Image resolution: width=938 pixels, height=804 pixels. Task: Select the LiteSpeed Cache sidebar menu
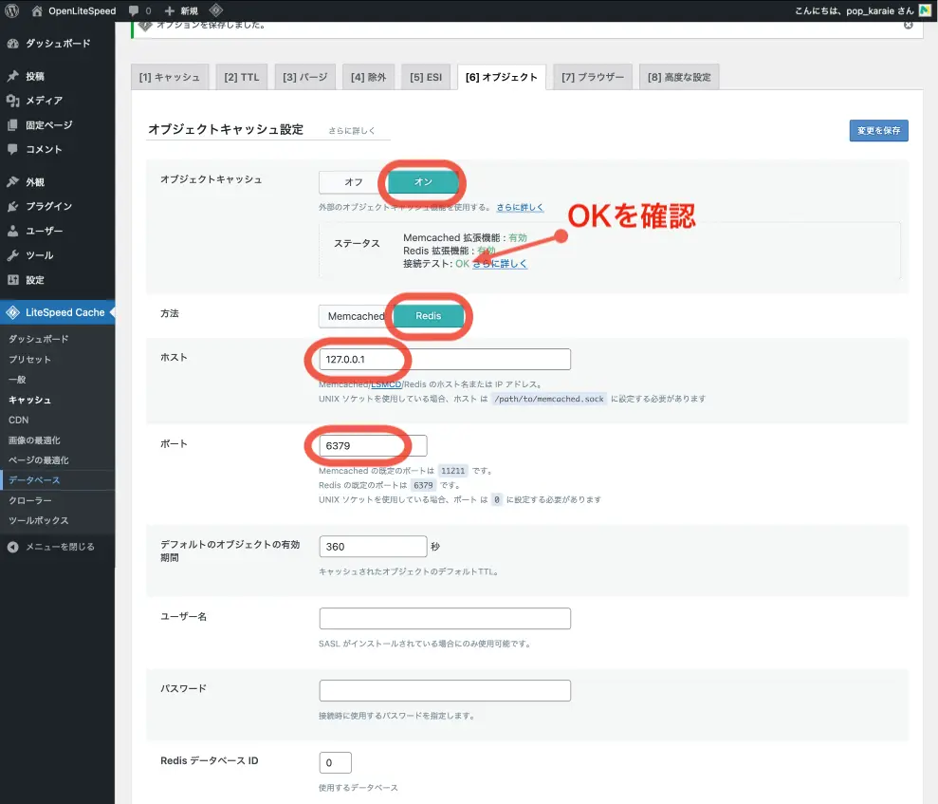[x=58, y=312]
